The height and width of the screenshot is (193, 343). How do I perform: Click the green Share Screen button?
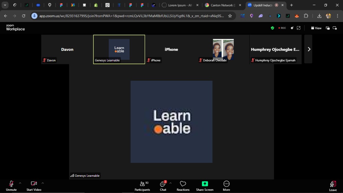click(x=205, y=186)
